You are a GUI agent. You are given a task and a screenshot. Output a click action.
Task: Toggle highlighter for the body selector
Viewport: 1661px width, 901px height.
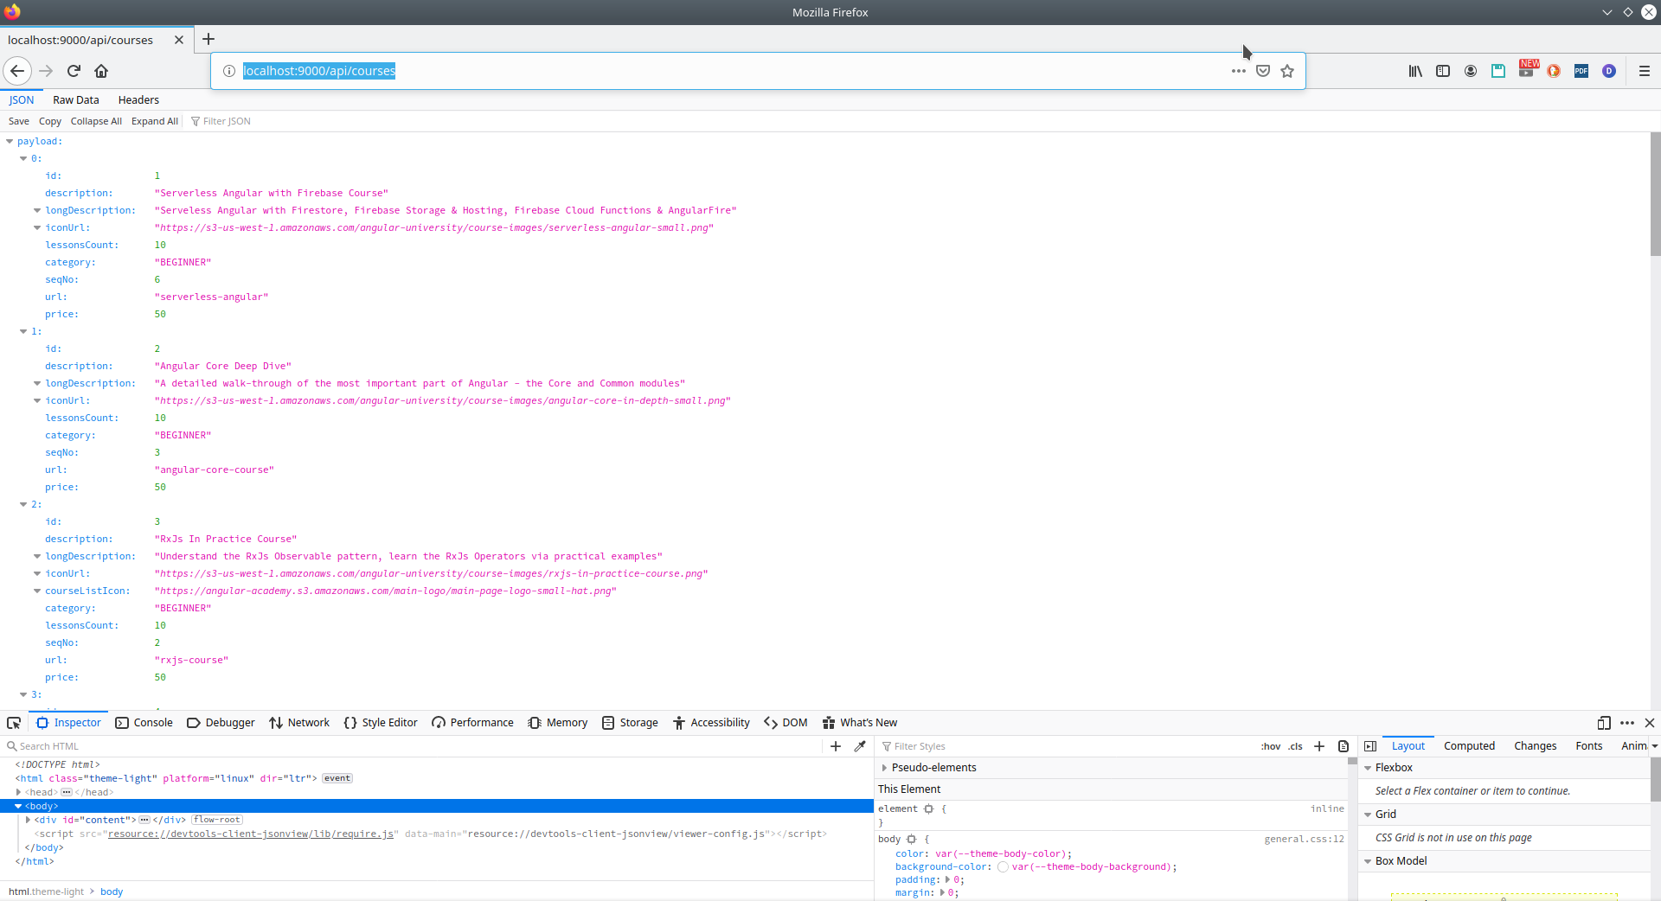pyautogui.click(x=911, y=840)
